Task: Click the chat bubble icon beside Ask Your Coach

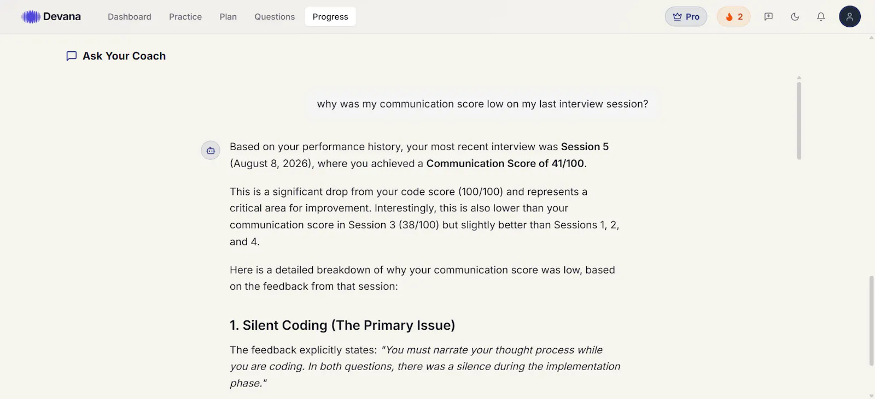Action: (71, 56)
